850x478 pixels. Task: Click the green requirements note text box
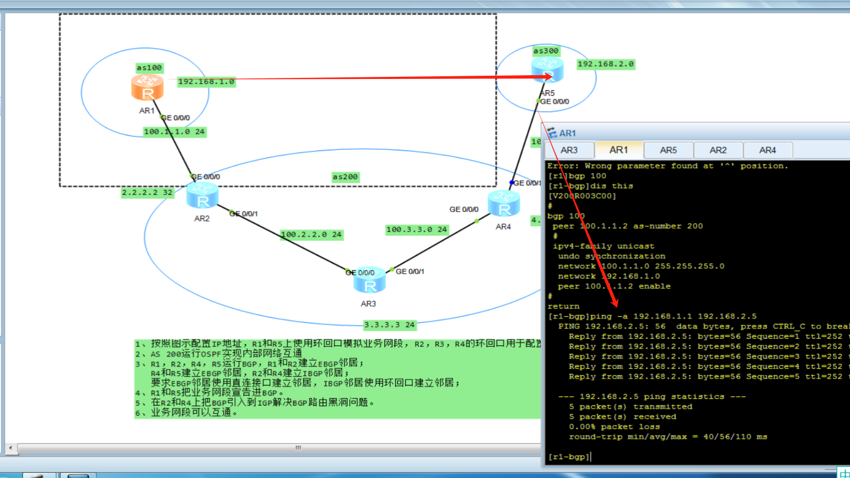point(338,378)
